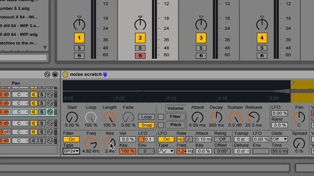Screen dimensions: 314x176
Task: Toggle track 1 activator
Action: click(79, 38)
